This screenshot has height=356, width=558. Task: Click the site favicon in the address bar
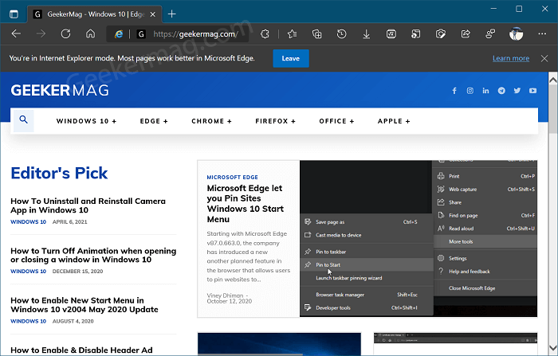click(141, 34)
